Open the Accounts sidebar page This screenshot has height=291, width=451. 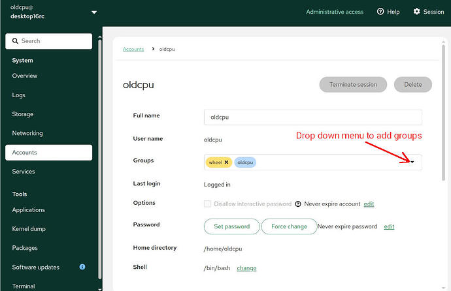tap(48, 153)
